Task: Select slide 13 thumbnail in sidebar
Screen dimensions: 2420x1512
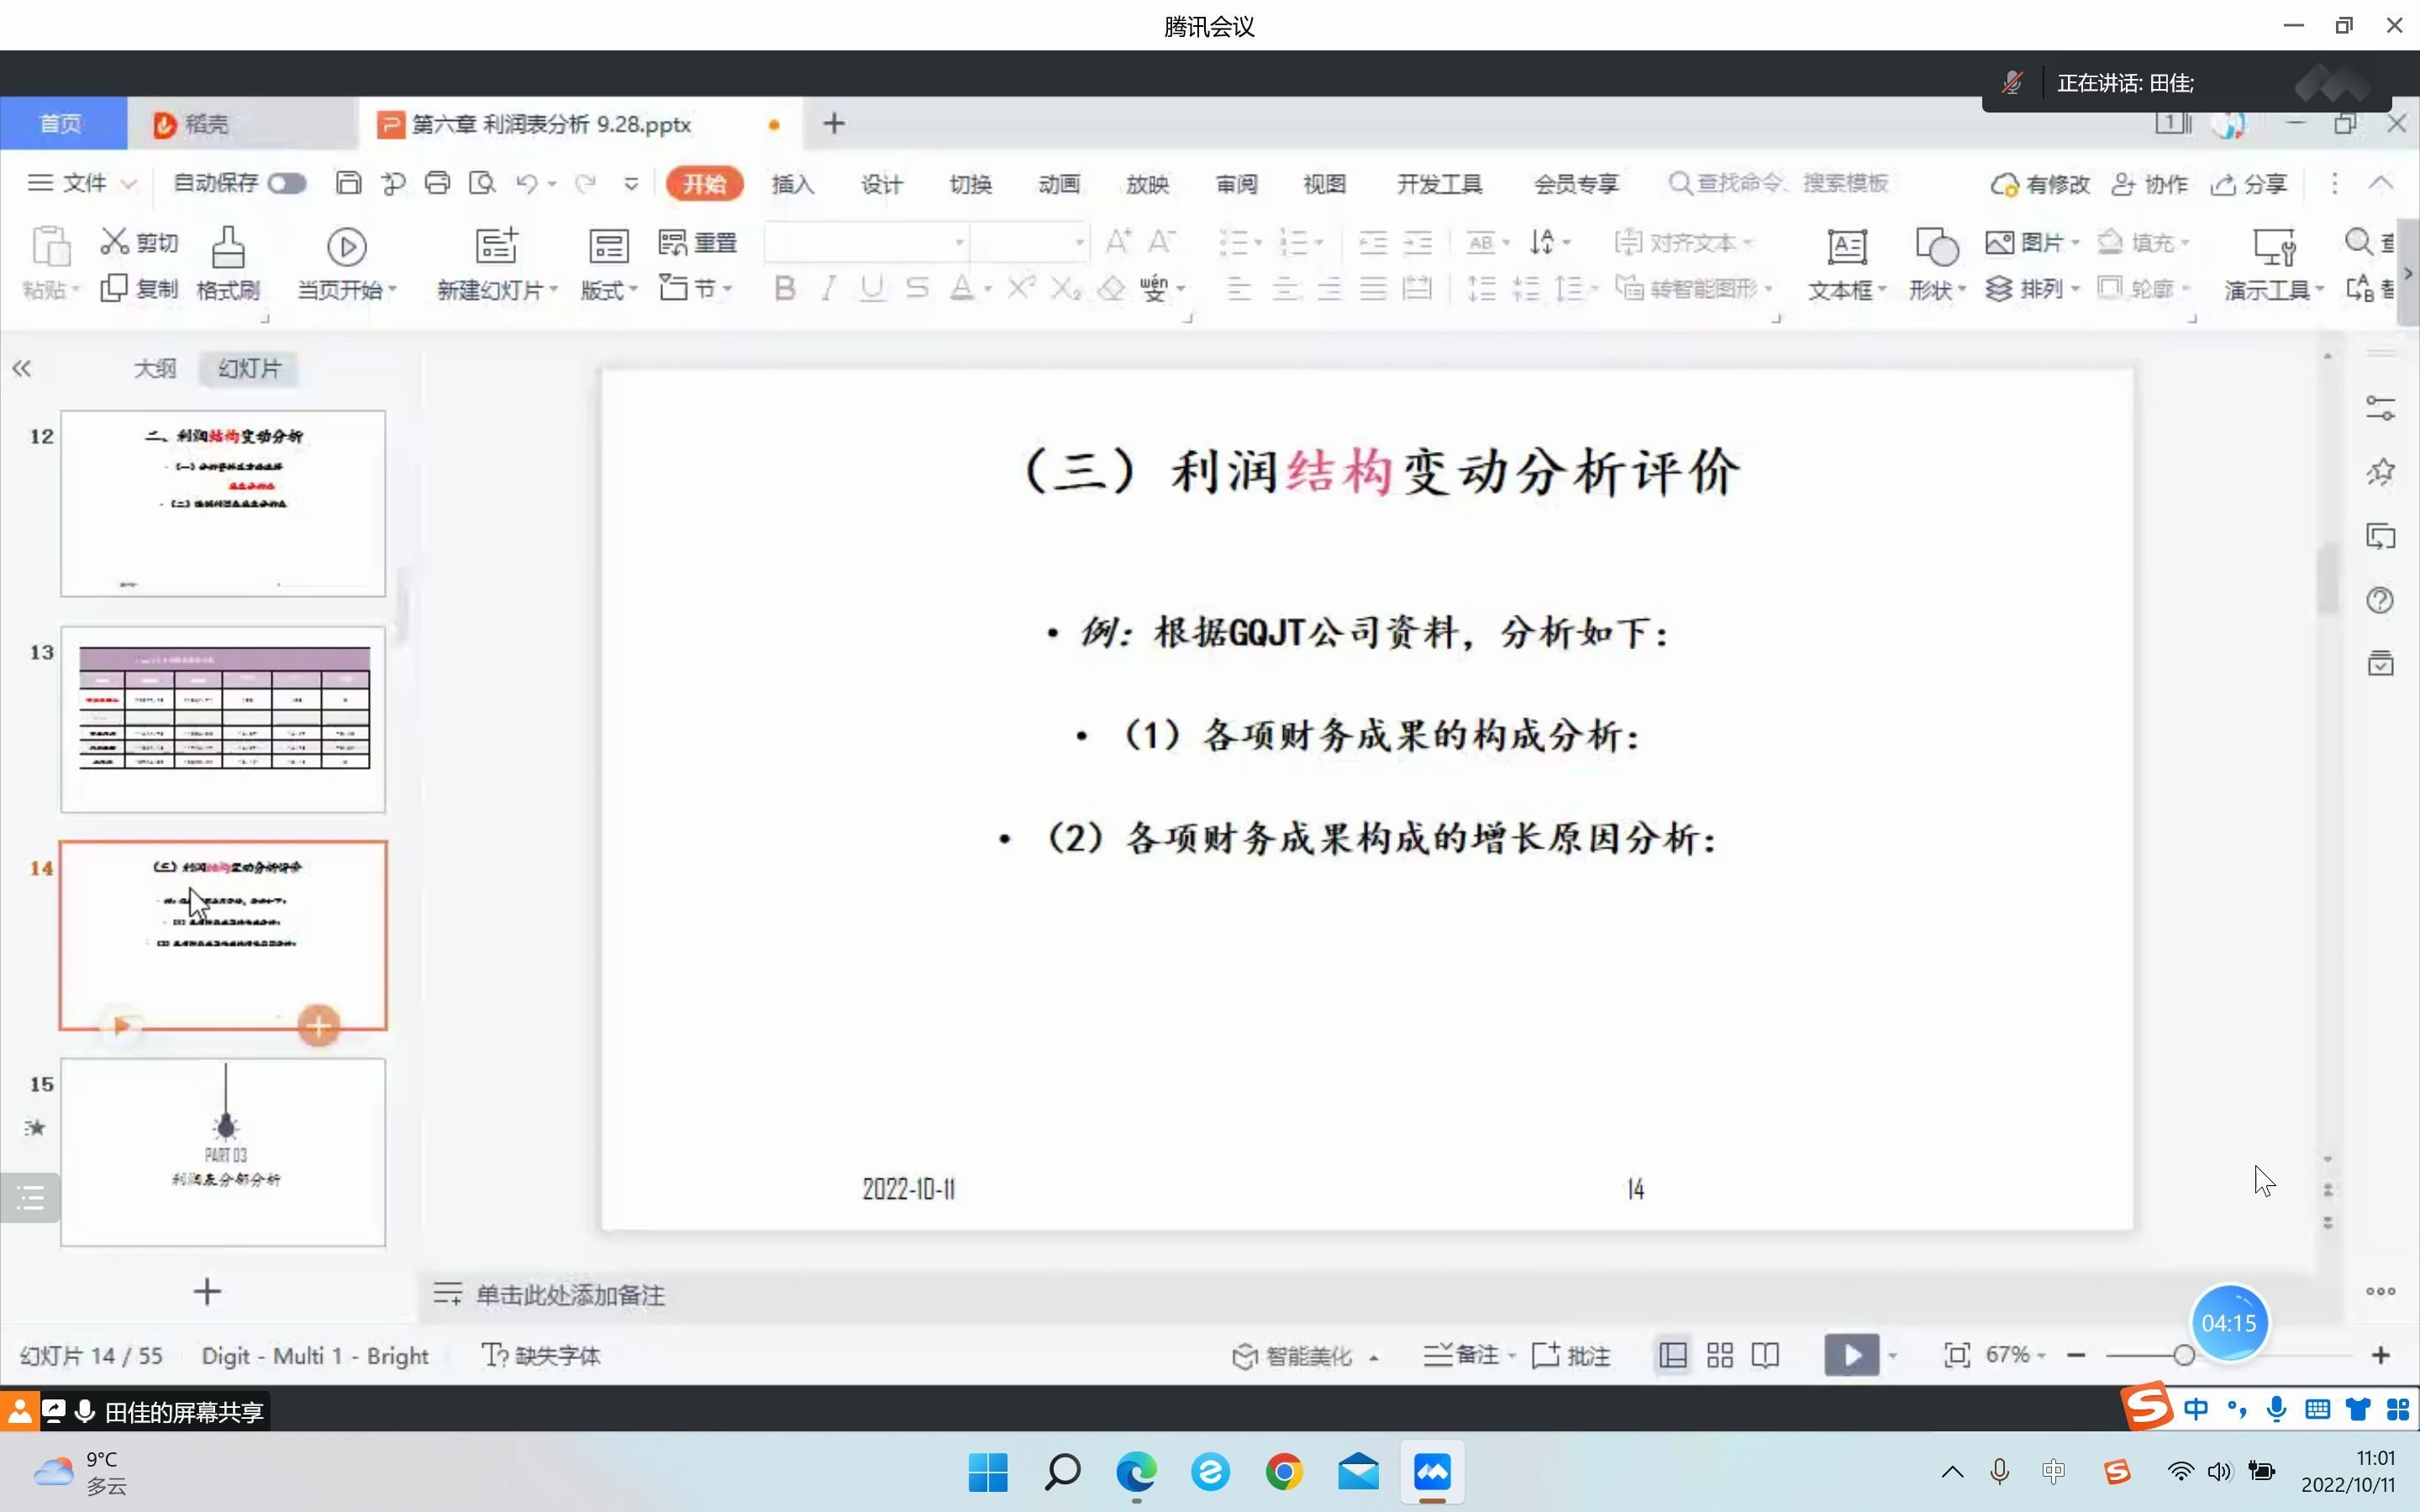Action: (x=223, y=718)
